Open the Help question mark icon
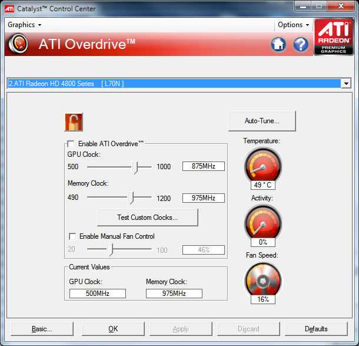The width and height of the screenshot is (359, 346). click(301, 44)
